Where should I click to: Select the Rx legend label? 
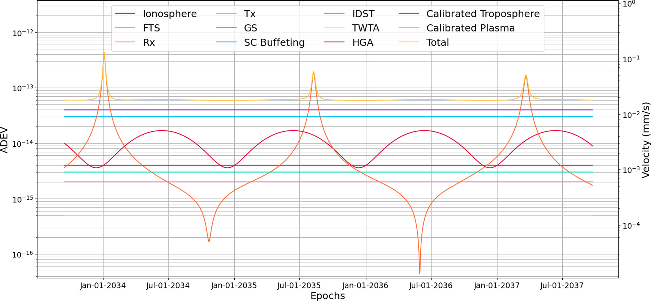(x=149, y=43)
